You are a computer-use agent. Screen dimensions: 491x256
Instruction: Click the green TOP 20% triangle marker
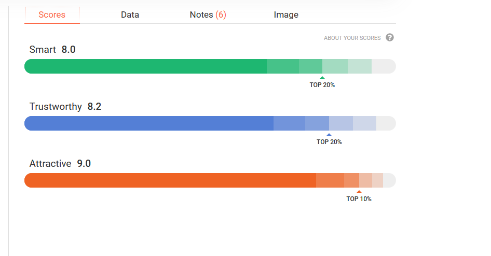[322, 78]
